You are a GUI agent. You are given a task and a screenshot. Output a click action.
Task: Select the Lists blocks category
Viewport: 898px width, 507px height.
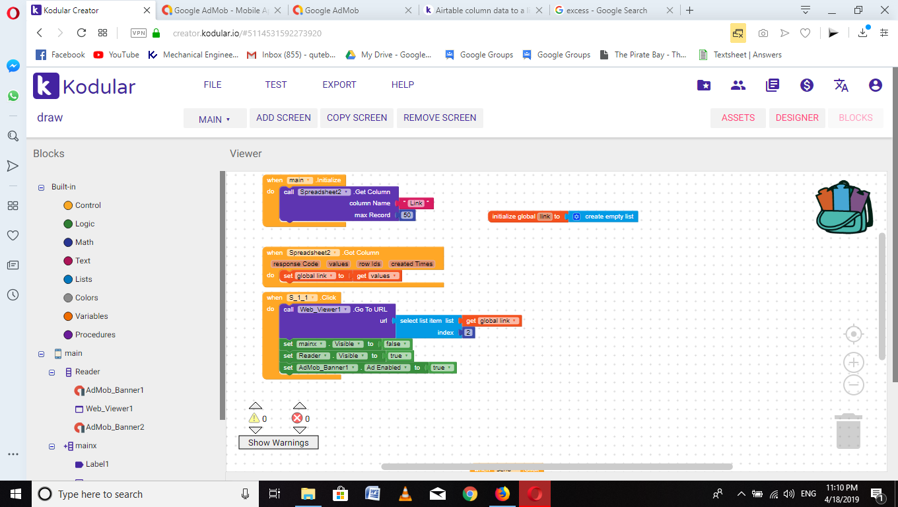point(77,279)
